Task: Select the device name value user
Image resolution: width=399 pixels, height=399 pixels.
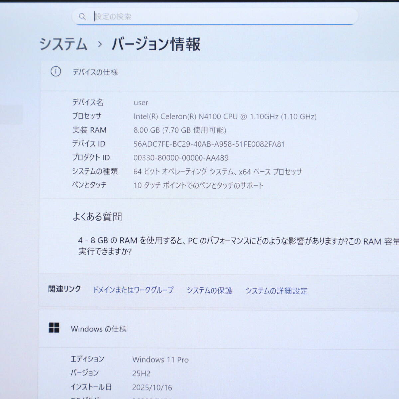Action: [x=141, y=103]
